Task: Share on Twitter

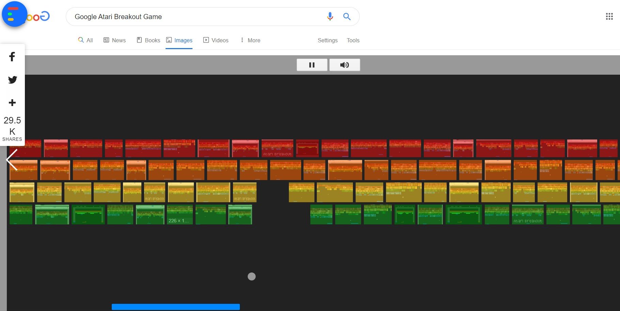Action: 12,80
